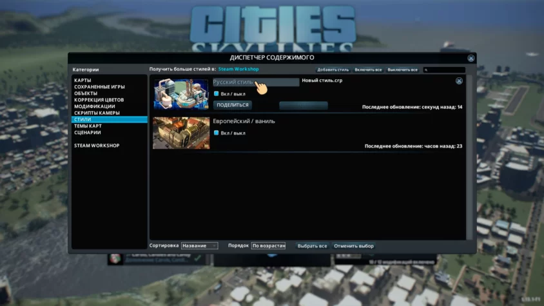
Task: Open the ТЕМЫ КАРТ category
Action: (88, 126)
